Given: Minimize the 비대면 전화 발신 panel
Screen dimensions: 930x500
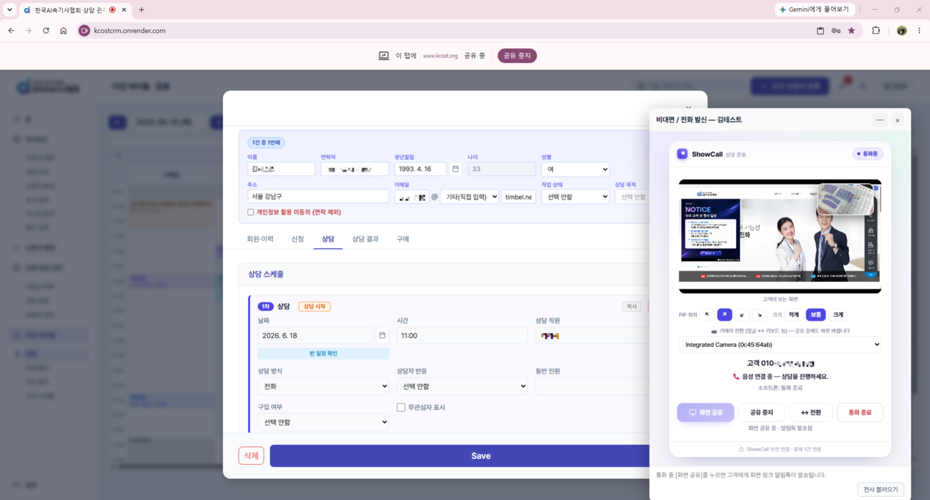Looking at the screenshot, I should (x=880, y=120).
